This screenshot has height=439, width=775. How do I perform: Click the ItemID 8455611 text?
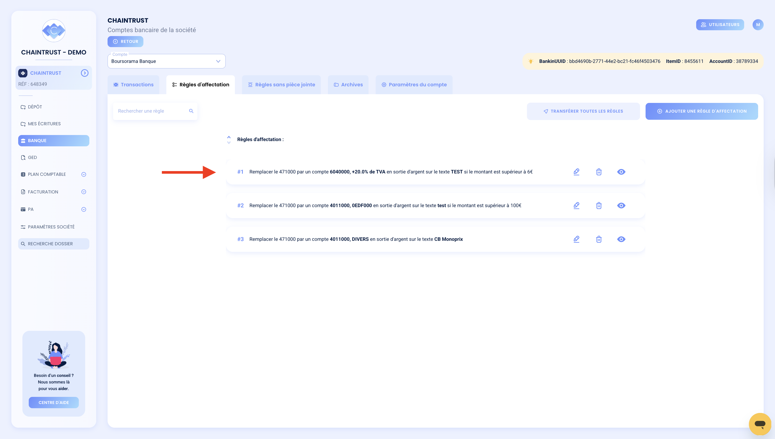[684, 61]
